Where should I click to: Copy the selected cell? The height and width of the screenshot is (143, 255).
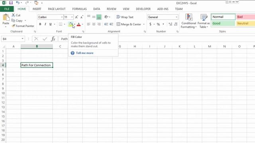[x=17, y=21]
